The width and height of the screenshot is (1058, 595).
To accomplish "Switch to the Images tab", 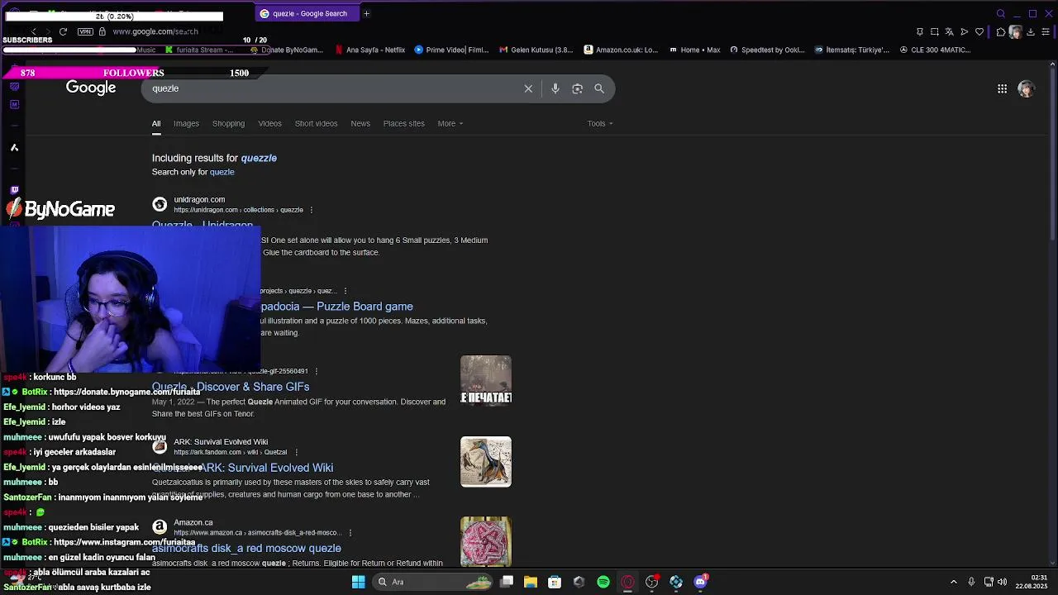I will coord(186,123).
